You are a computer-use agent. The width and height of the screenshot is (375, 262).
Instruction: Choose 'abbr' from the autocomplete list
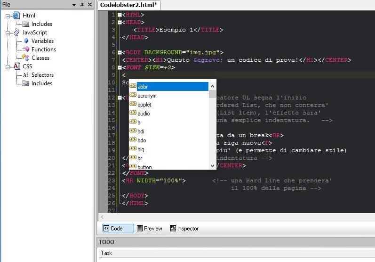pyautogui.click(x=143, y=87)
